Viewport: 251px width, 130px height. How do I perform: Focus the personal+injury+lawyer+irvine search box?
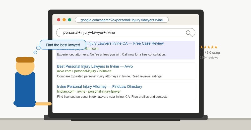[x=126, y=33]
